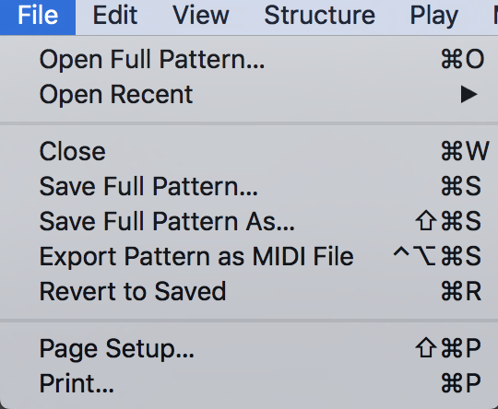Image resolution: width=498 pixels, height=409 pixels.
Task: Click the ⌘R shortcut beside Revert
Action: [461, 291]
